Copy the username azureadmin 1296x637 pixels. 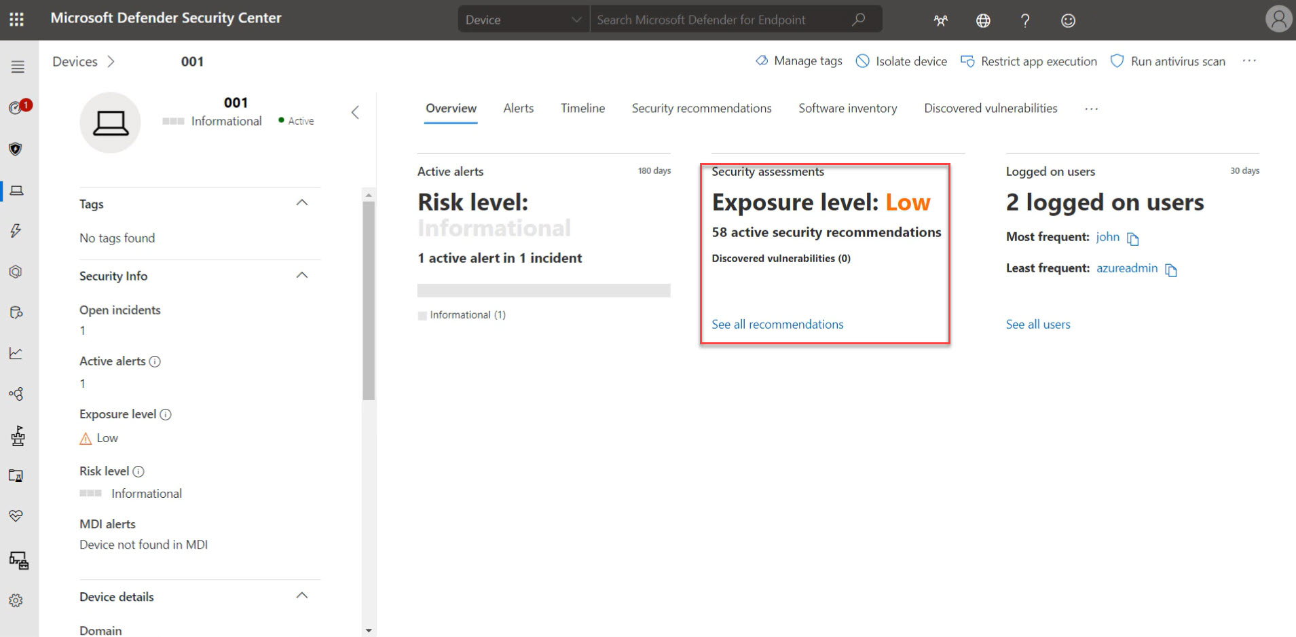1171,270
